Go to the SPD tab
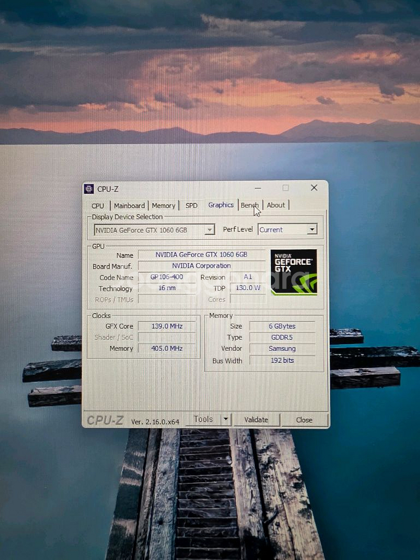The height and width of the screenshot is (560, 420). (x=192, y=206)
